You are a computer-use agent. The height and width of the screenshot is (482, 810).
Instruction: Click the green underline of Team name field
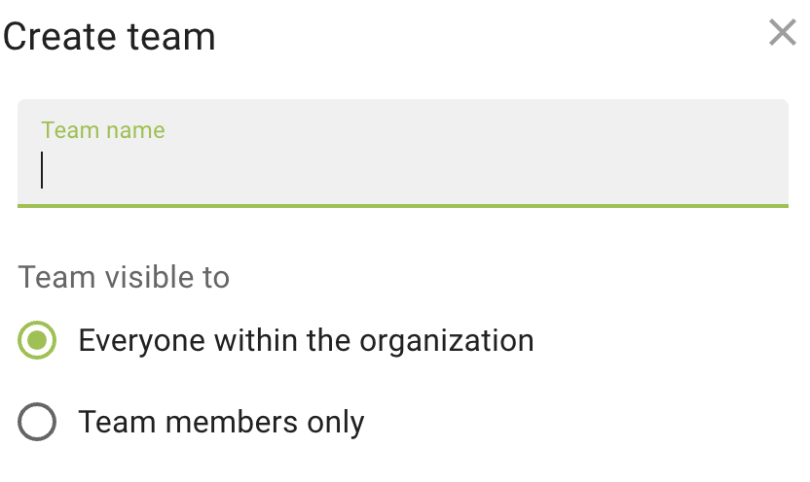point(402,205)
